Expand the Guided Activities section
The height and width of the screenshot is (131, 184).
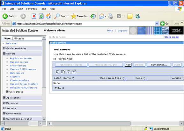[4, 48]
